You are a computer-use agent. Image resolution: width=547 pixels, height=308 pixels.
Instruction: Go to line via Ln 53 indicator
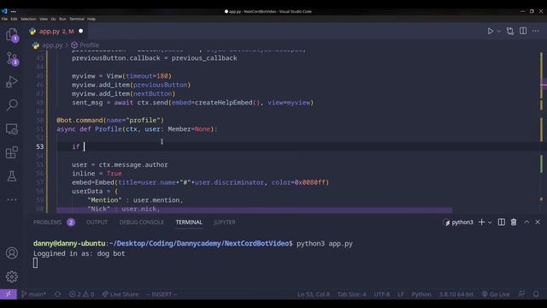[314, 294]
